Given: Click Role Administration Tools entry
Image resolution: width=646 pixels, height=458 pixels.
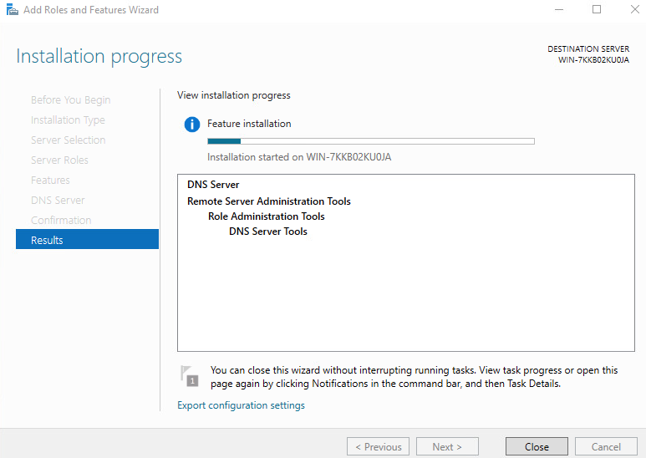Looking at the screenshot, I should [x=266, y=216].
